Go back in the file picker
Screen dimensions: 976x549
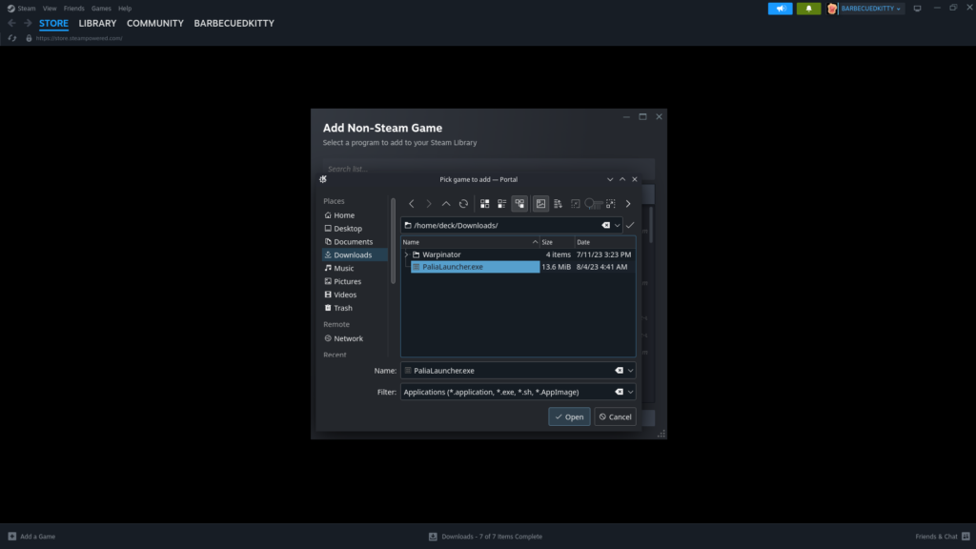click(x=412, y=204)
